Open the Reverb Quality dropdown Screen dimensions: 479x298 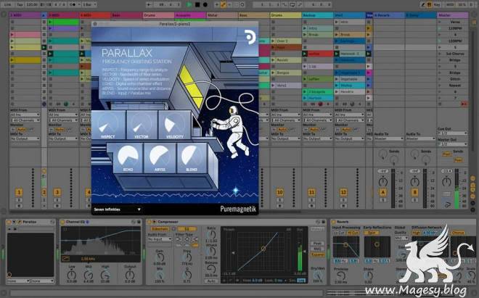coord(401,238)
